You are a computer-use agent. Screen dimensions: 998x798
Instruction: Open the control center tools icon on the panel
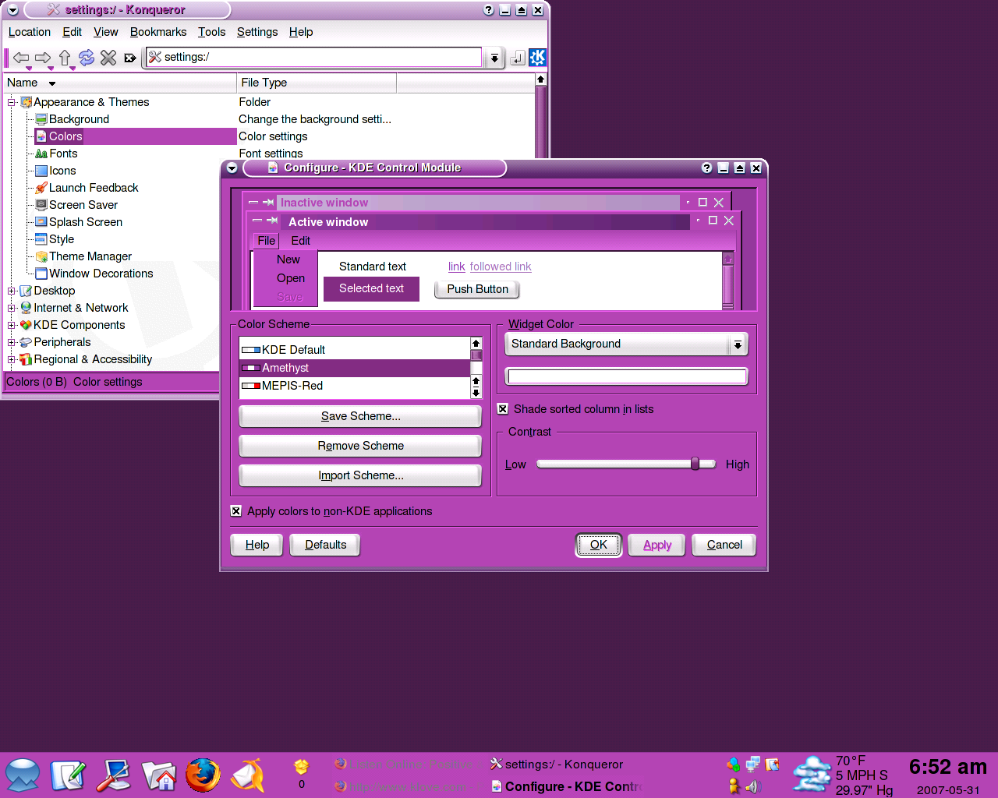tap(113, 775)
